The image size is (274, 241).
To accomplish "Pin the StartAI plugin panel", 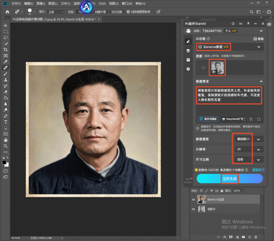I will [248, 24].
